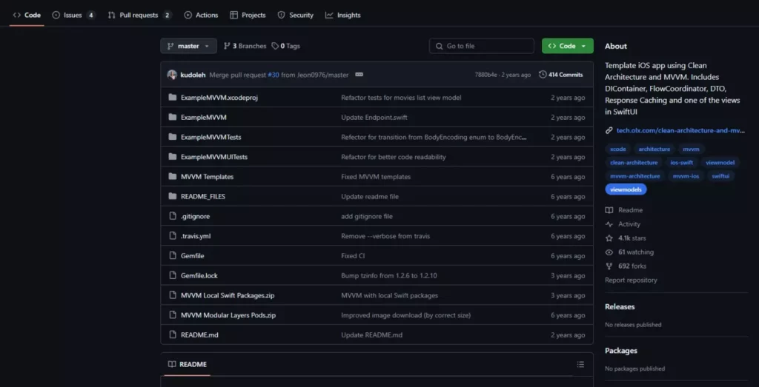
Task: Click file icon beside MVVM Local Swift Packages.zip
Action: [172, 295]
